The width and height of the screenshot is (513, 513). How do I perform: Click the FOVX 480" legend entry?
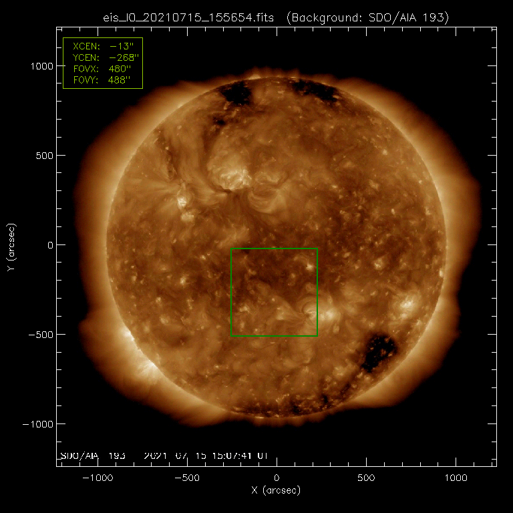pyautogui.click(x=103, y=69)
